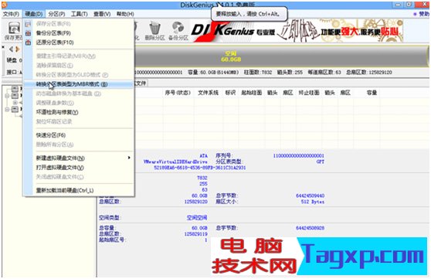Close the open 硬盘(D) menu in menu bar
The width and height of the screenshot is (431, 279).
(33, 14)
